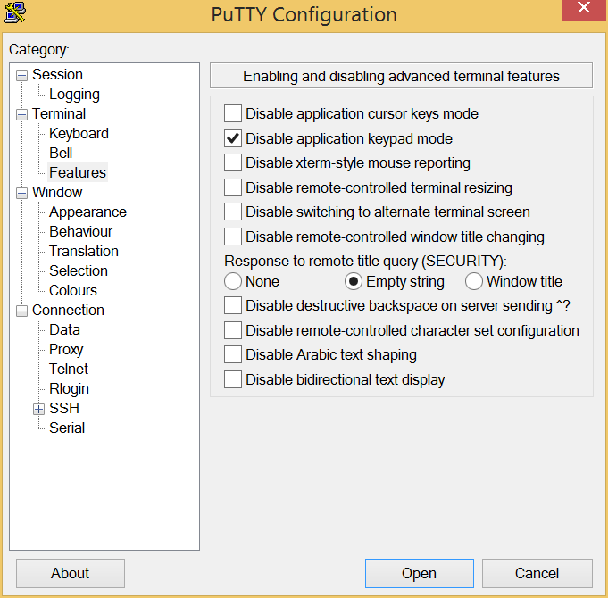
Task: Select the SSH category label
Action: coord(64,409)
